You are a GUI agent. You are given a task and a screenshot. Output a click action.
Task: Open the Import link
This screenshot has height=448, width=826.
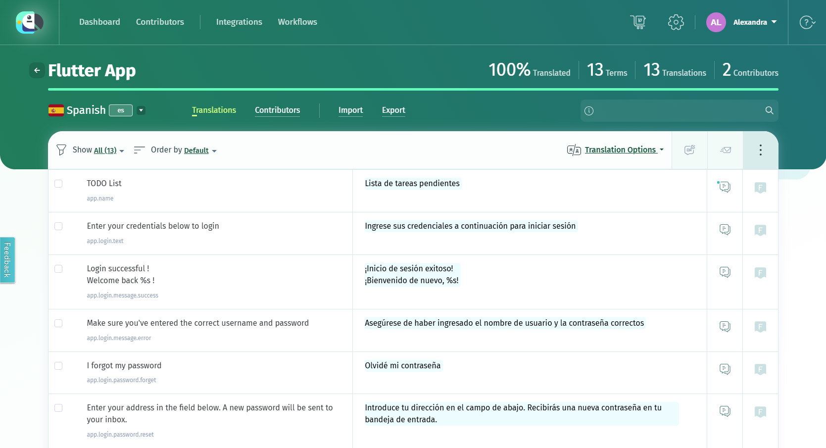pyautogui.click(x=350, y=110)
